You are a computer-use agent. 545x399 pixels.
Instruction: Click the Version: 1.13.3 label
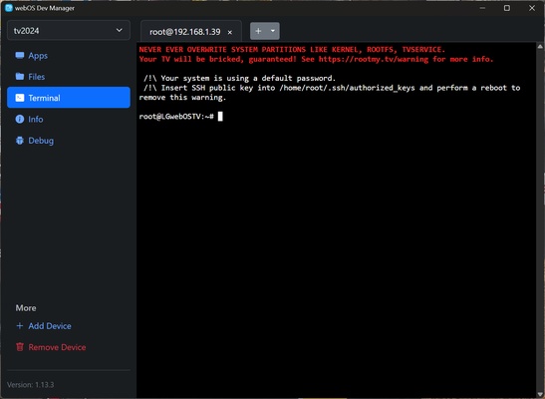[31, 385]
